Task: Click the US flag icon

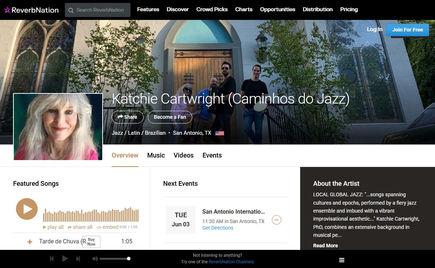Action: (x=220, y=133)
